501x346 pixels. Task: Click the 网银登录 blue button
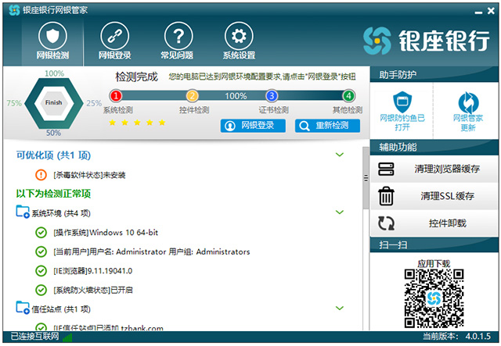[x=253, y=126]
